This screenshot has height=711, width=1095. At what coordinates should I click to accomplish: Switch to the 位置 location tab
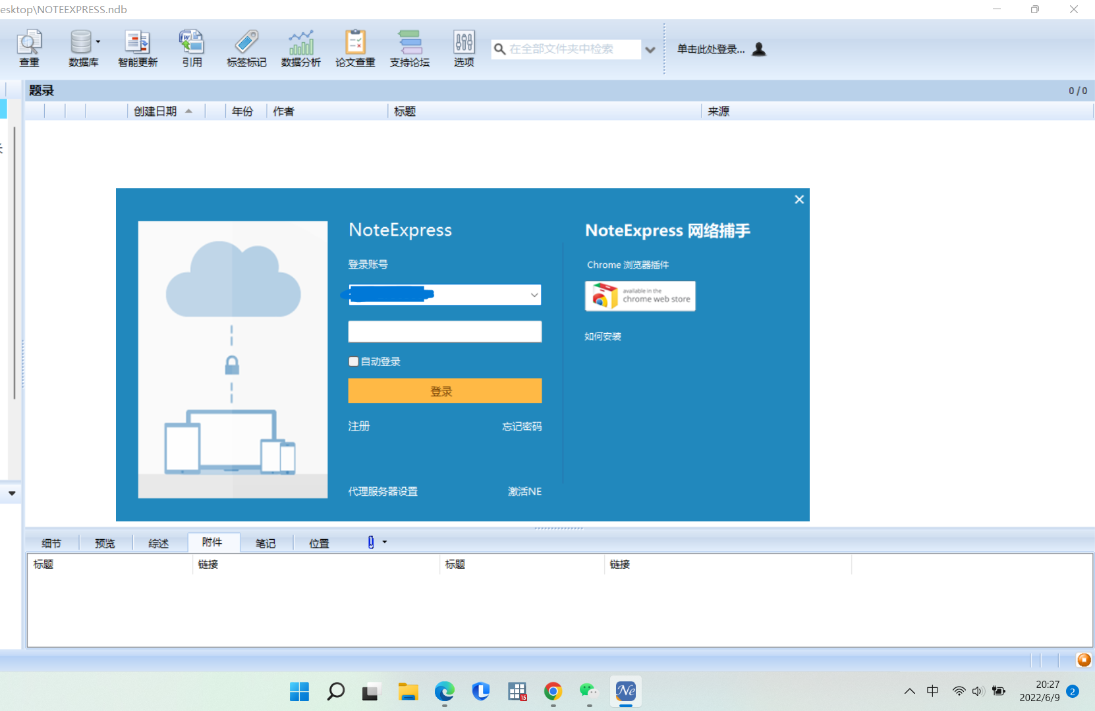(320, 543)
